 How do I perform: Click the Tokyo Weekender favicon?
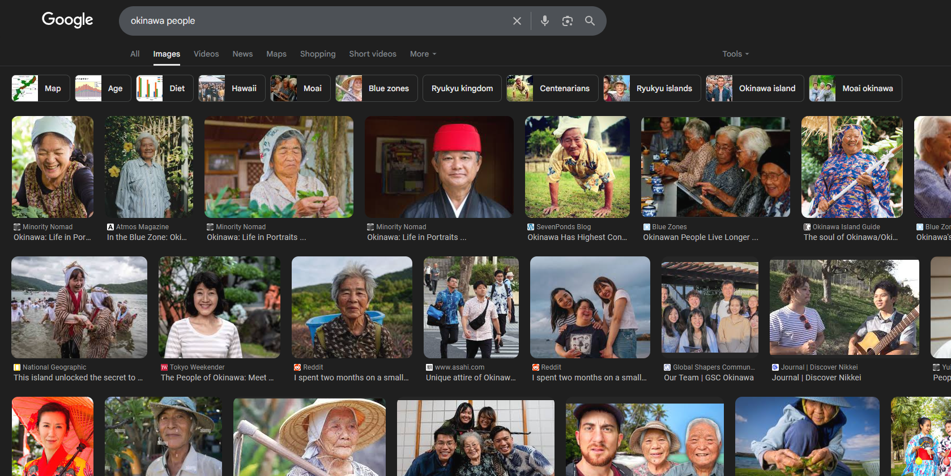(x=164, y=367)
